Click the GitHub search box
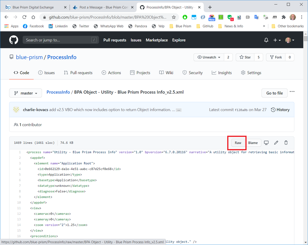Viewport: 308px width, 245px height. point(61,40)
